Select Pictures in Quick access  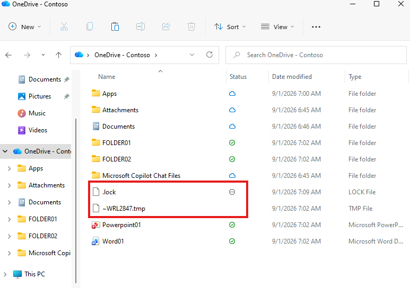[x=40, y=96]
